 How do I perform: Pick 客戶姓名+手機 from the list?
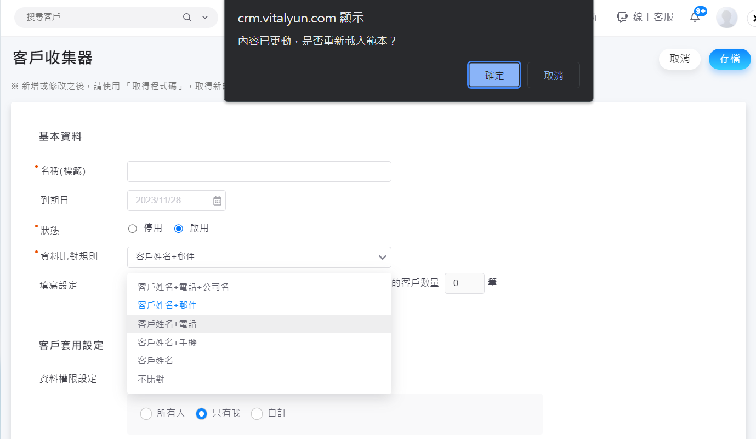(x=167, y=343)
